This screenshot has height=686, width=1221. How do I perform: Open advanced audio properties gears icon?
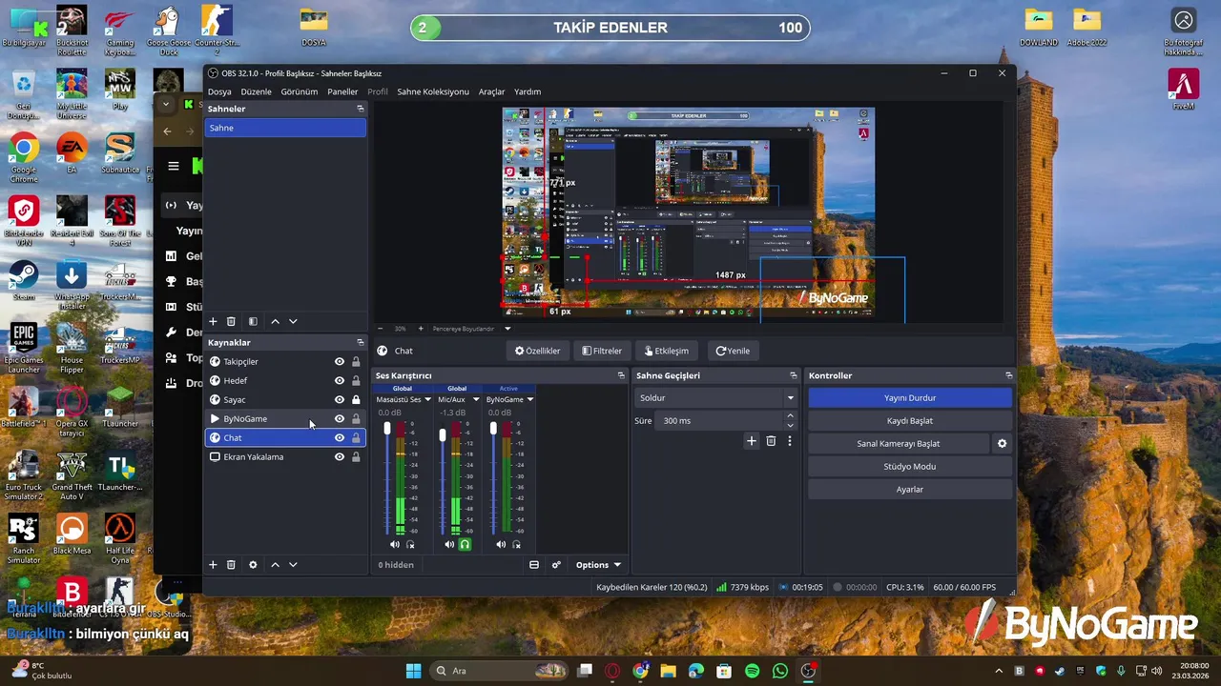pyautogui.click(x=556, y=565)
